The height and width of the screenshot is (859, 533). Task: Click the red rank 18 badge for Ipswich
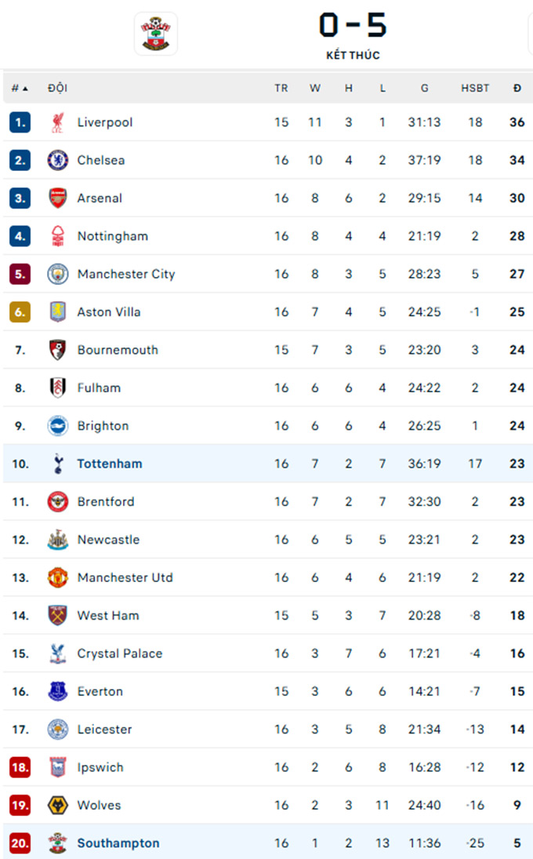point(20,767)
